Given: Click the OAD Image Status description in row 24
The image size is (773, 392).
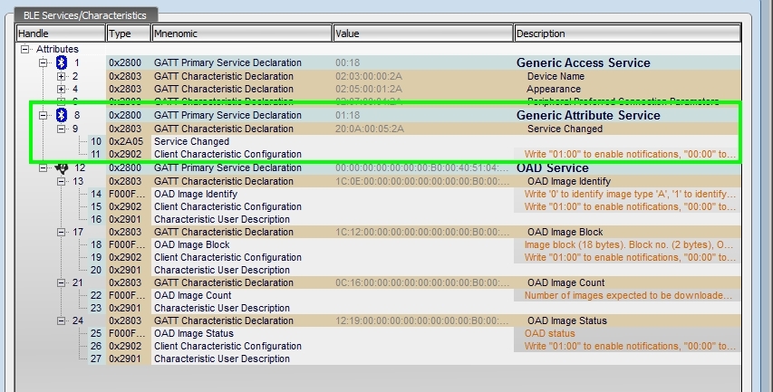Looking at the screenshot, I should point(567,320).
